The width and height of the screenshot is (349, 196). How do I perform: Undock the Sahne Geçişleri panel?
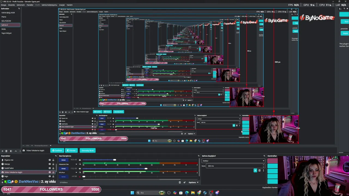pyautogui.click(x=264, y=156)
